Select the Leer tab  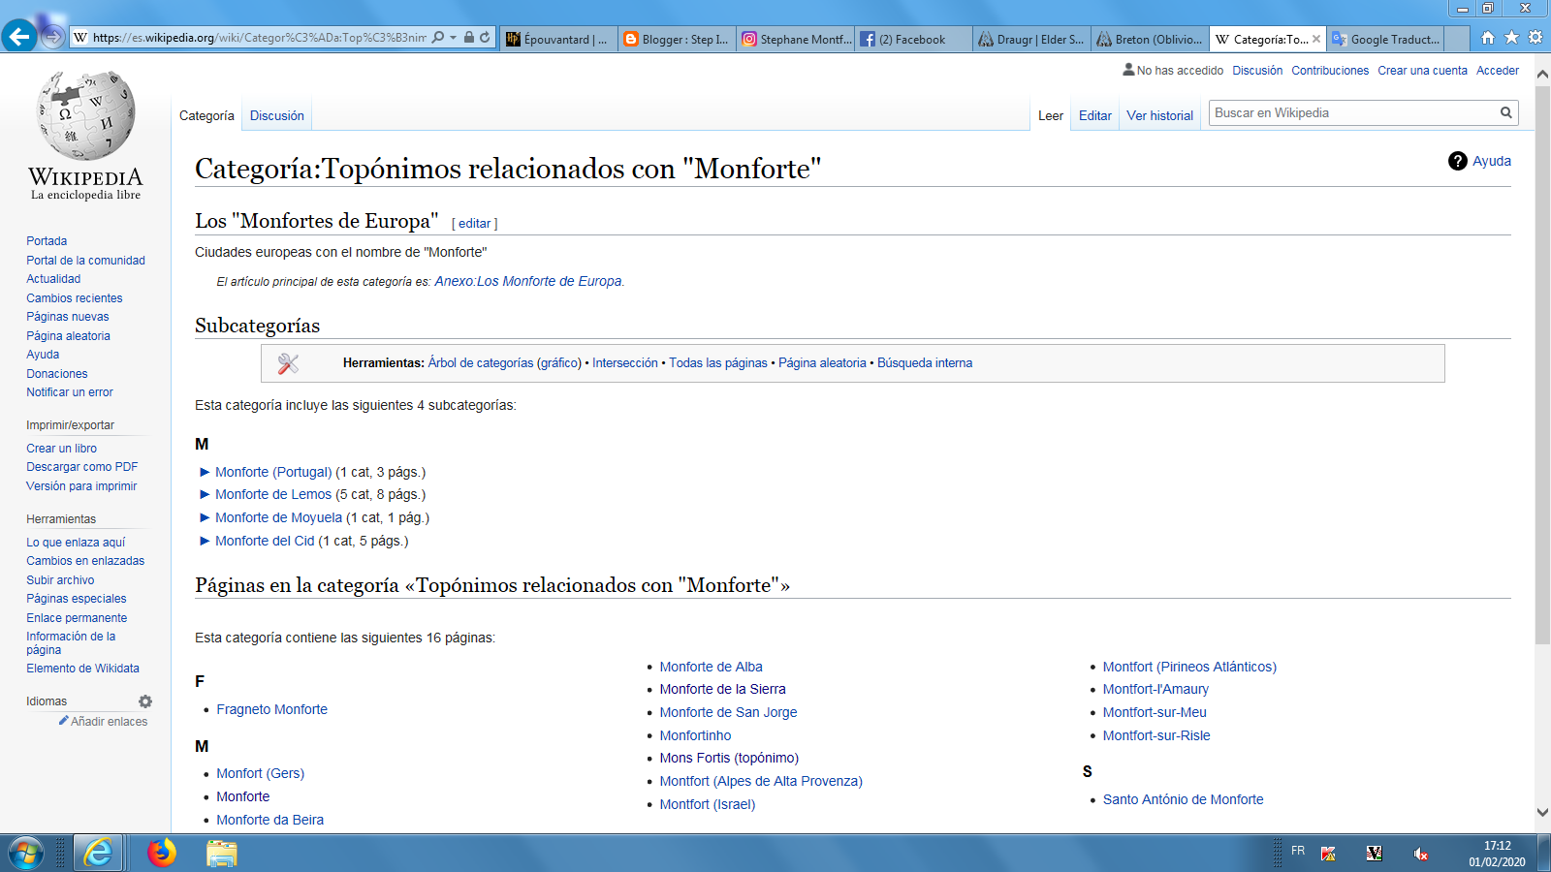coord(1051,115)
